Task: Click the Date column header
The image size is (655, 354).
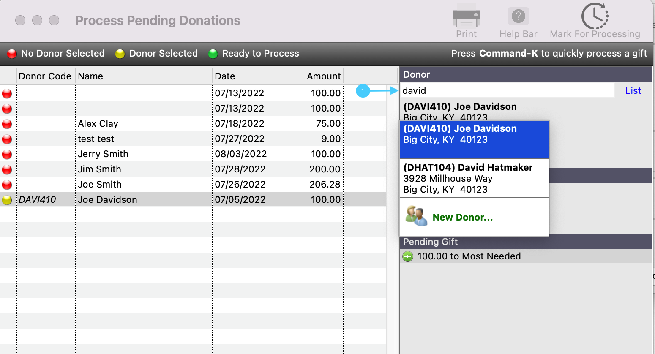Action: point(225,76)
